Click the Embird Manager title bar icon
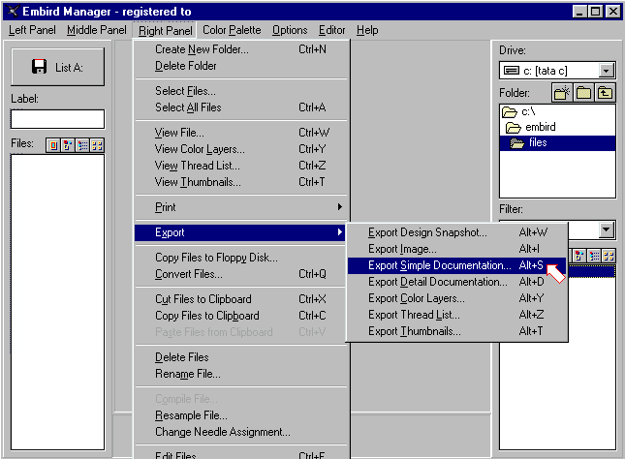 (x=13, y=12)
